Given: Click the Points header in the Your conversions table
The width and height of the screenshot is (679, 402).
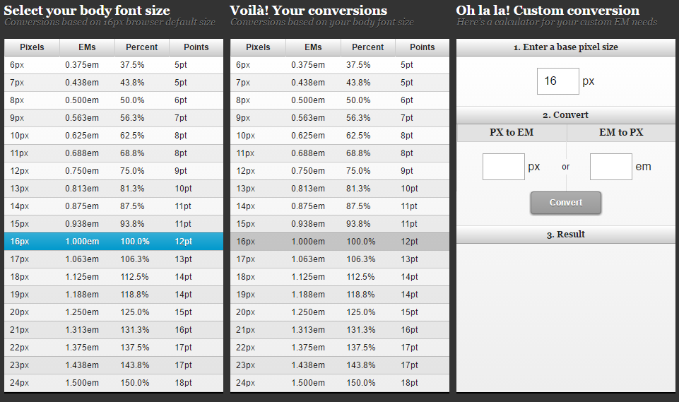Looking at the screenshot, I should click(x=423, y=47).
